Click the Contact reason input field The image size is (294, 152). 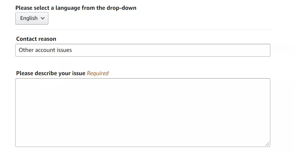point(142,50)
